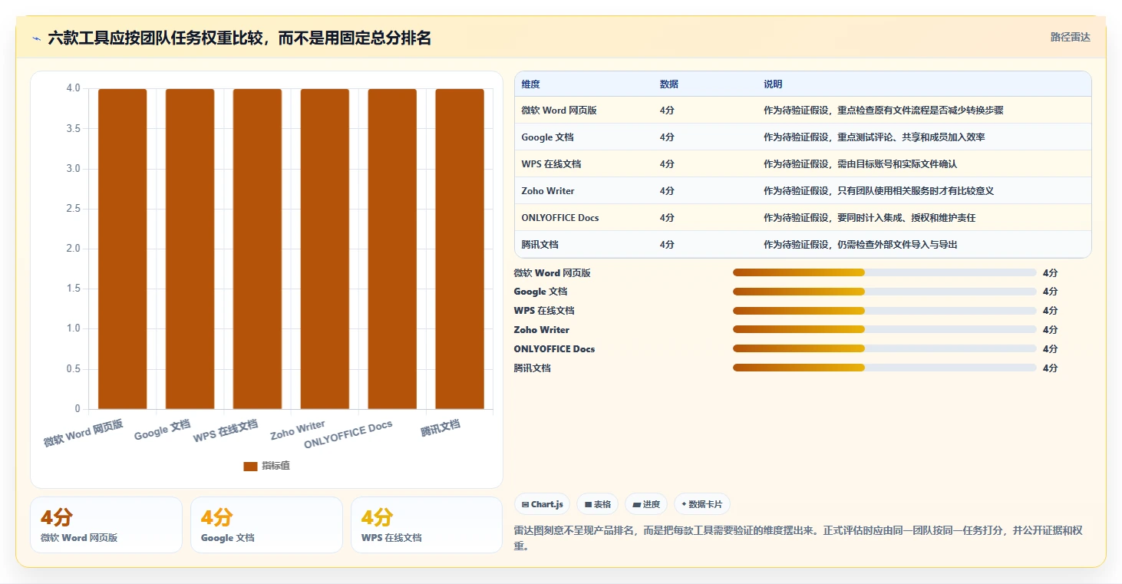Click the Zoho Writer progress label text
This screenshot has width=1122, height=584.
point(542,330)
